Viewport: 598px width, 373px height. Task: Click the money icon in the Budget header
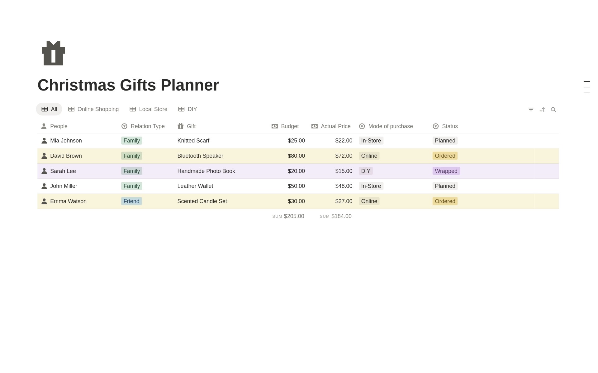click(274, 126)
